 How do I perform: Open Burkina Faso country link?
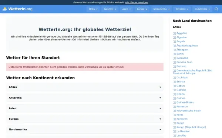[182, 62]
